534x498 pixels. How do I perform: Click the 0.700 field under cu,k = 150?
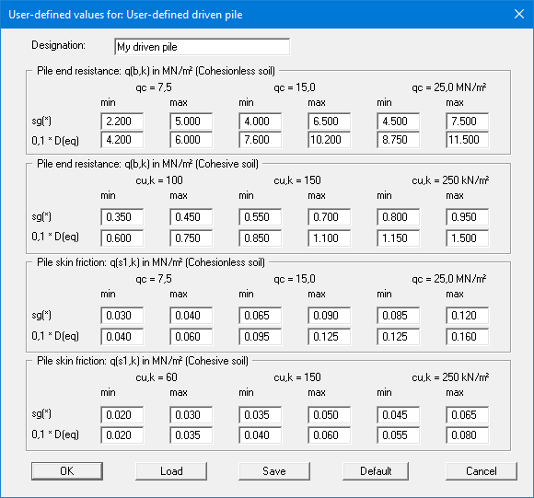tap(330, 217)
